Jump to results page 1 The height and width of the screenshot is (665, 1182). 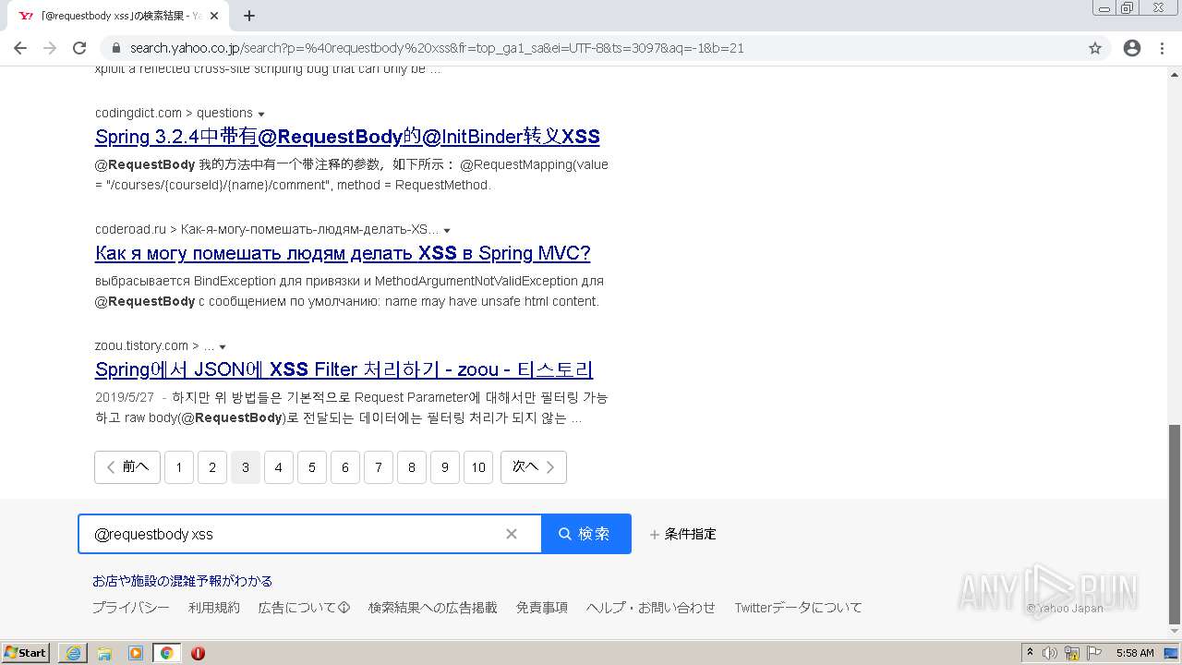179,467
